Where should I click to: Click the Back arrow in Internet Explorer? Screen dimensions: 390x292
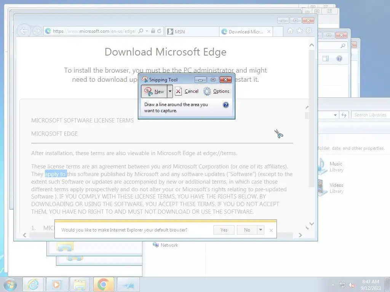[24, 31]
